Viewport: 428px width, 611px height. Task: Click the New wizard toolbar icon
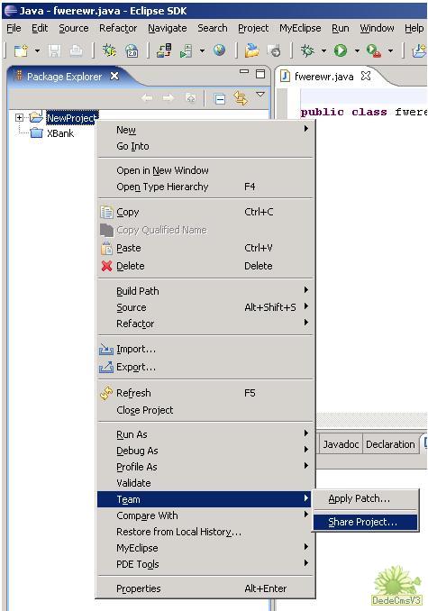pyautogui.click(x=21, y=50)
